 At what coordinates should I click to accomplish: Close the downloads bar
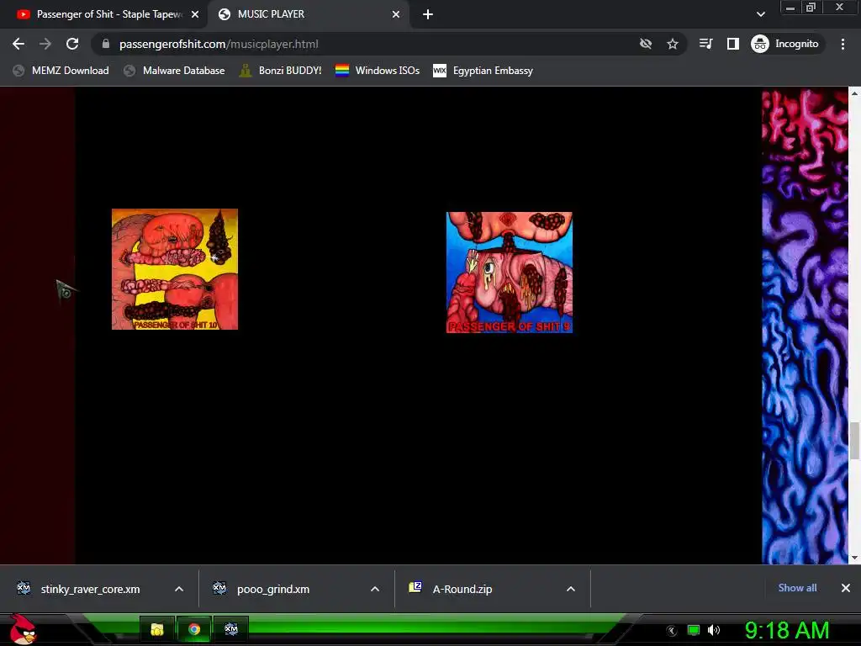846,588
